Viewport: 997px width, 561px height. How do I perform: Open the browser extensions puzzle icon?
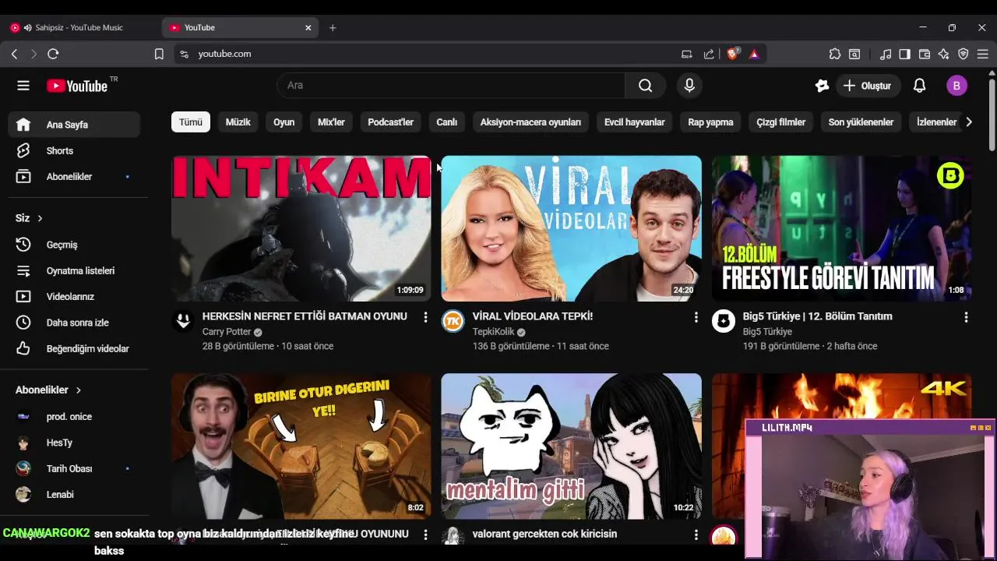coord(835,54)
